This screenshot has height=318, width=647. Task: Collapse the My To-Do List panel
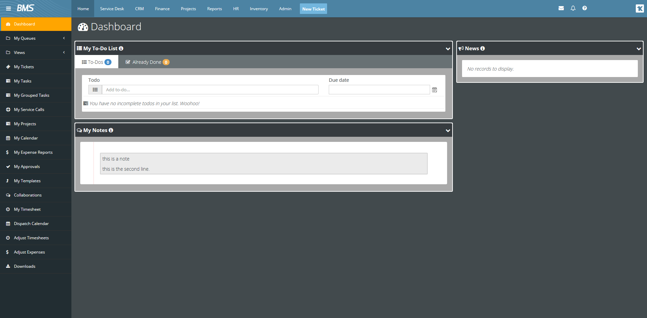coord(447,49)
